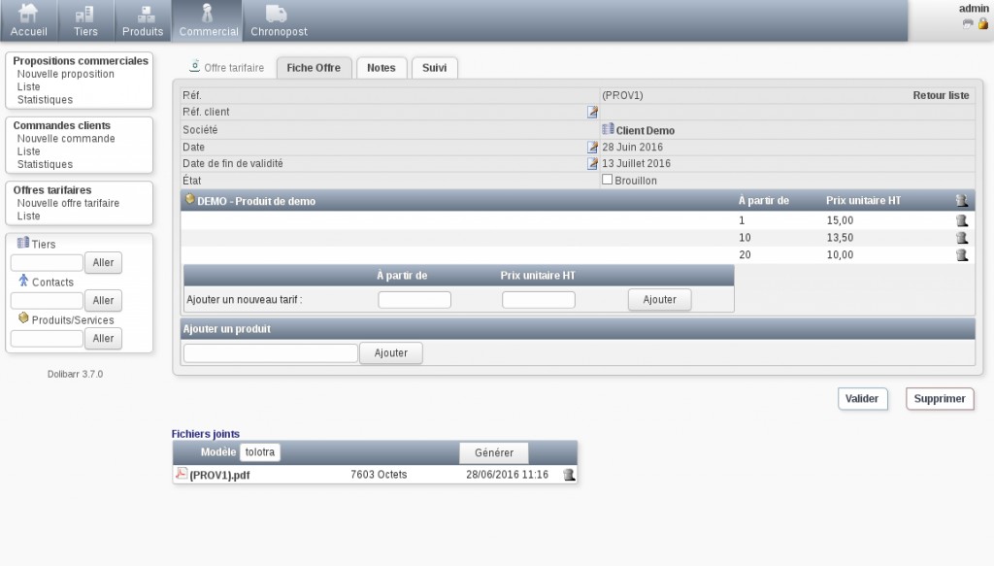Click the company icon next to Client Demo
994x566 pixels.
608,129
